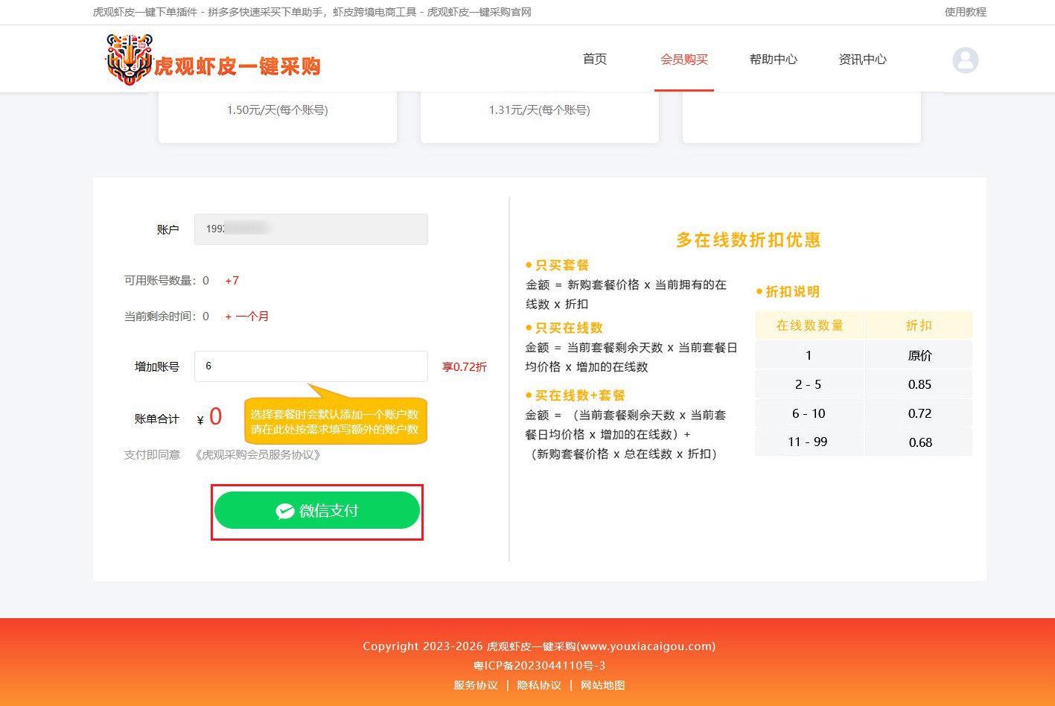1055x706 pixels.
Task: Click the 只买套餐 bullet heading
Action: pos(562,265)
